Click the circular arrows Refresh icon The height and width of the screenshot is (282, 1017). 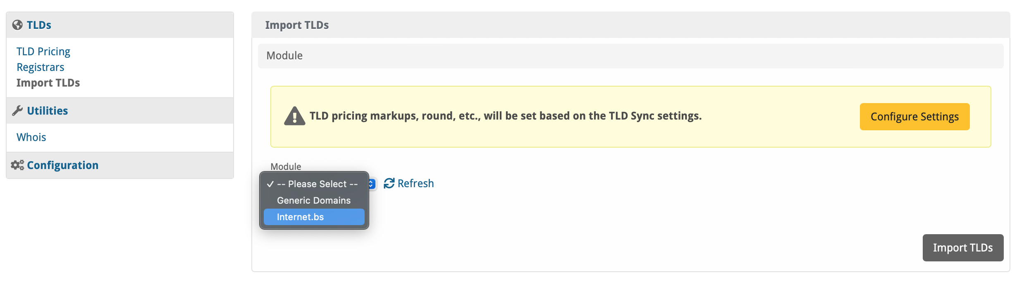[389, 183]
